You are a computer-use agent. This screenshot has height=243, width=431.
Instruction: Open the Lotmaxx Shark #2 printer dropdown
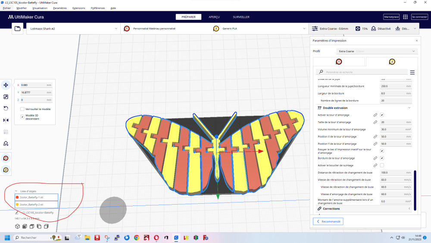(73, 28)
